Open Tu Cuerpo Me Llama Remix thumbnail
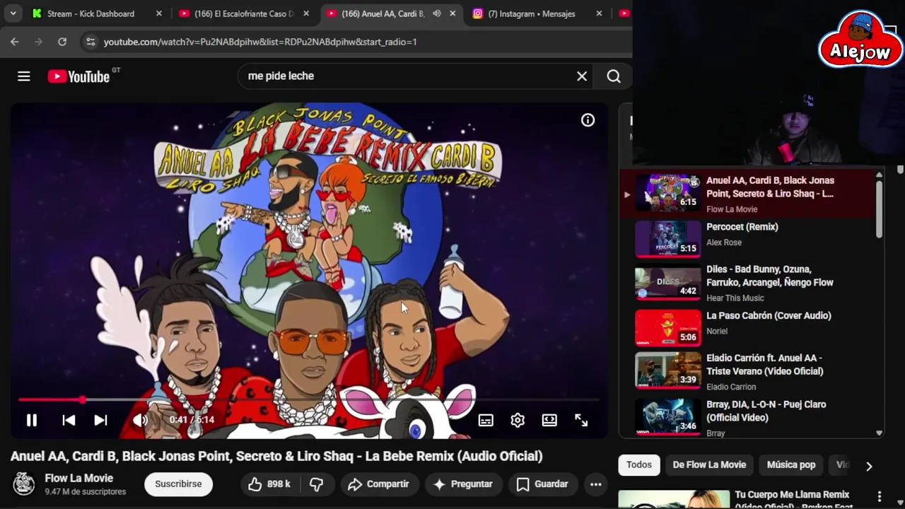The height and width of the screenshot is (509, 905). [674, 499]
